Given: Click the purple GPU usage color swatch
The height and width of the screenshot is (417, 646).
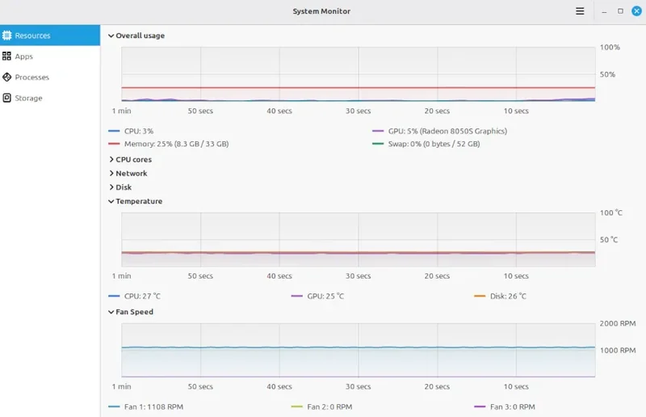Looking at the screenshot, I should pyautogui.click(x=378, y=131).
